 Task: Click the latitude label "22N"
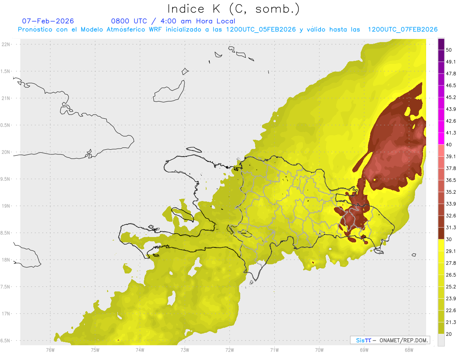(x=7, y=44)
